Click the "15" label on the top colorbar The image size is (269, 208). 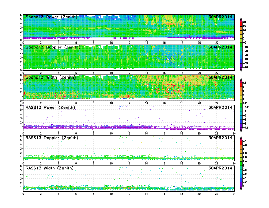pos(244,26)
